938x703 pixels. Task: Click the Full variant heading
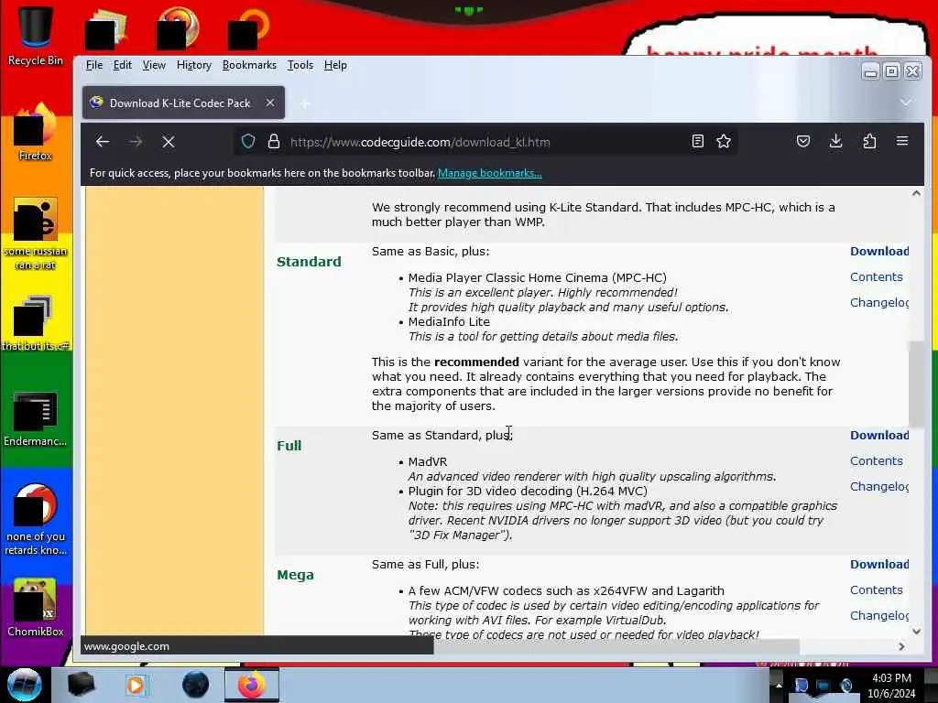click(289, 446)
